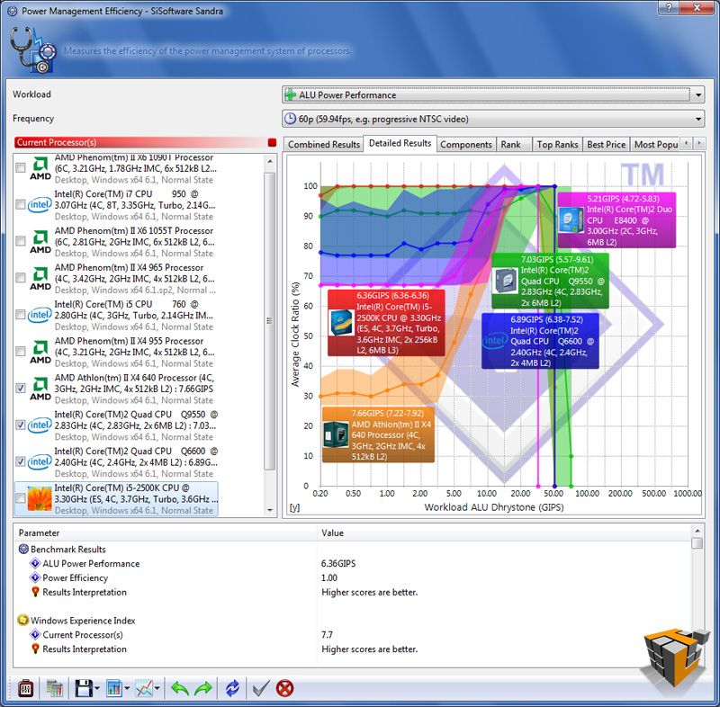Click the window help question mark button
This screenshot has width=720, height=707.
(x=669, y=7)
